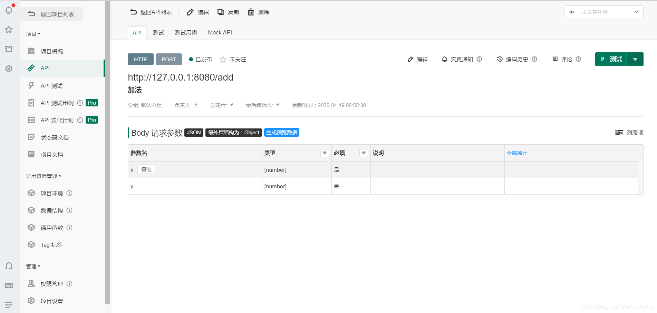The width and height of the screenshot is (657, 313).
Task: Star the API to follow it (未关注)
Action: pos(223,59)
